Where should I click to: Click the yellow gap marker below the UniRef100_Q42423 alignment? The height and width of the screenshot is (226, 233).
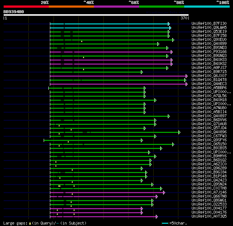[72, 182]
